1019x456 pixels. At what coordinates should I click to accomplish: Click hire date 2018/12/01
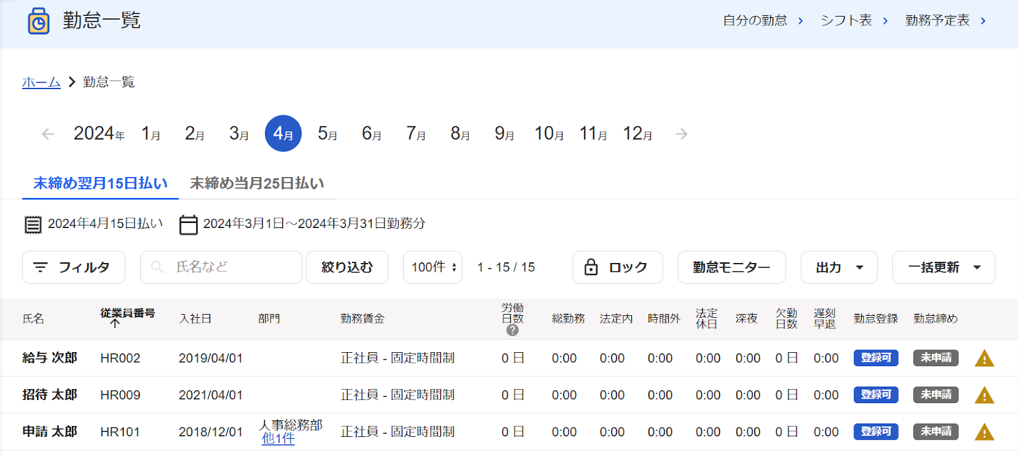point(211,432)
